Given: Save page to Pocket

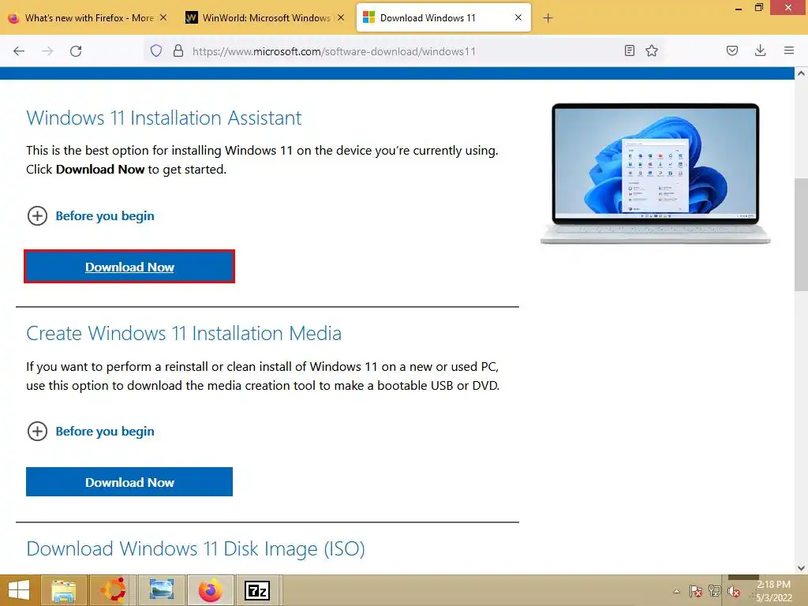Looking at the screenshot, I should [732, 50].
